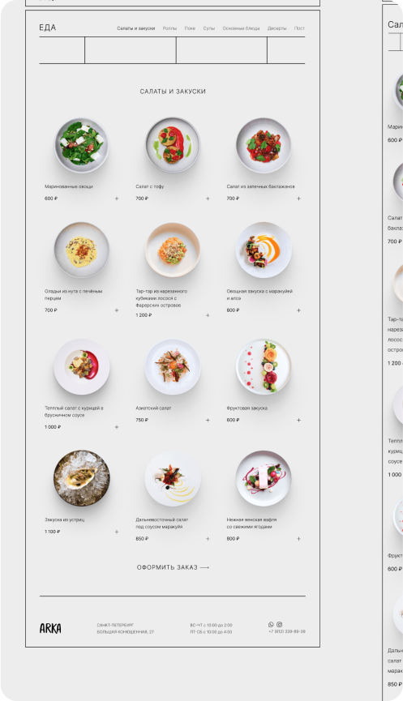The image size is (403, 701).
Task: Click the ОФОРМИТЬ ЗАКАЗ link
Action: click(x=173, y=567)
